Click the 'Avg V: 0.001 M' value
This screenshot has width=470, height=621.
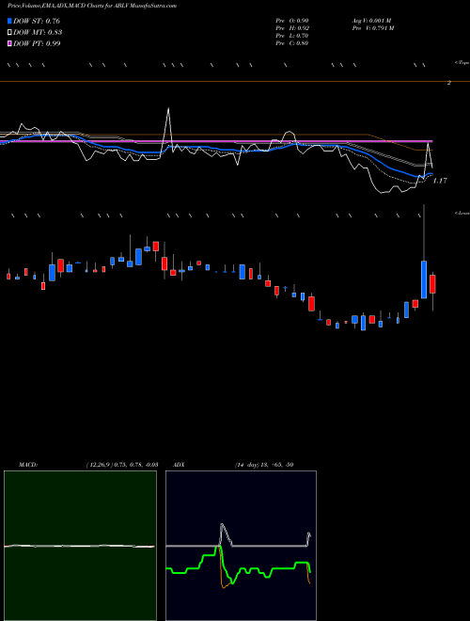click(371, 21)
